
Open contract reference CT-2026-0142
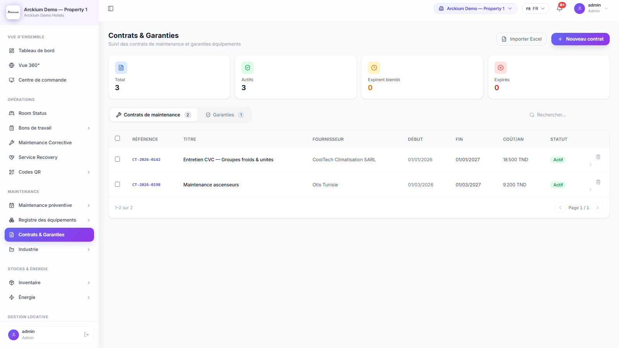(x=146, y=160)
